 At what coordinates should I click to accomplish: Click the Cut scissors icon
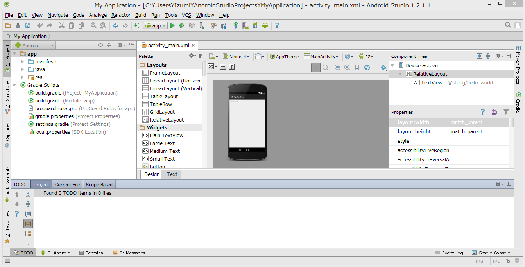click(x=61, y=25)
